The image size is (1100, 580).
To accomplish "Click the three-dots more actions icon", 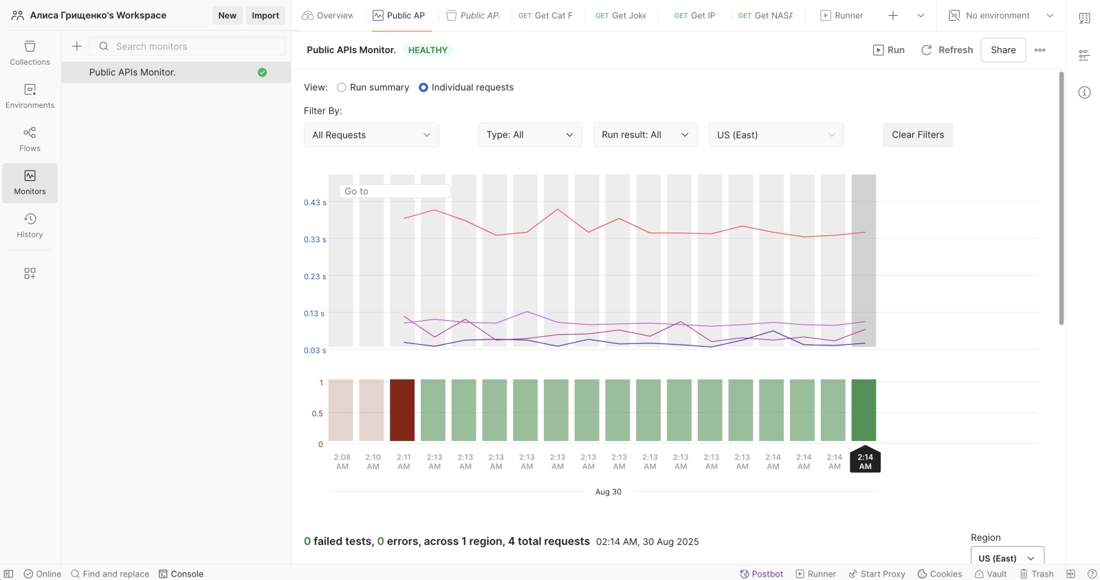I will [x=1040, y=50].
